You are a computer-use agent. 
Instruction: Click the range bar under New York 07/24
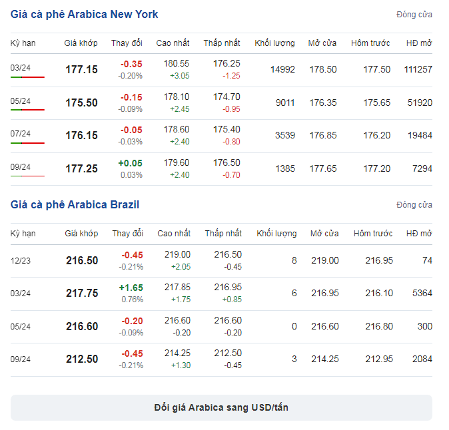coord(27,142)
